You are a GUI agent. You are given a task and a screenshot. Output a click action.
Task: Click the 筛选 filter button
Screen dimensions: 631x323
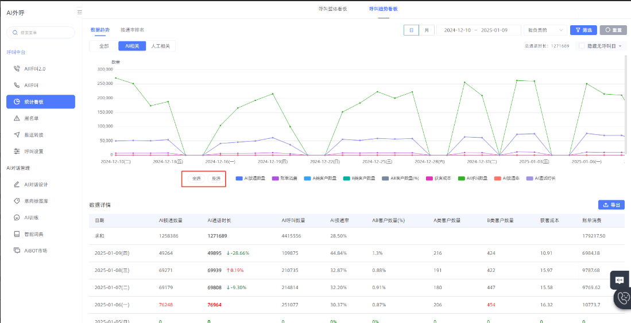point(583,30)
